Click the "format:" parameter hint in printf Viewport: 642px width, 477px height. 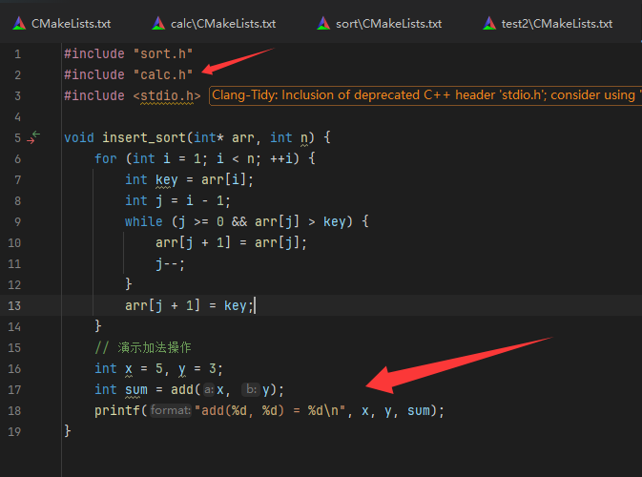172,411
